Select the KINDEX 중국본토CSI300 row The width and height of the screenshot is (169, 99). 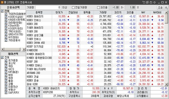pyautogui.click(x=95, y=58)
